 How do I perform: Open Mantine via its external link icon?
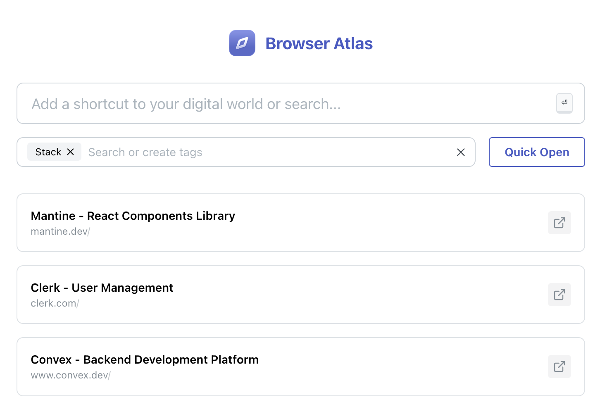click(x=559, y=223)
